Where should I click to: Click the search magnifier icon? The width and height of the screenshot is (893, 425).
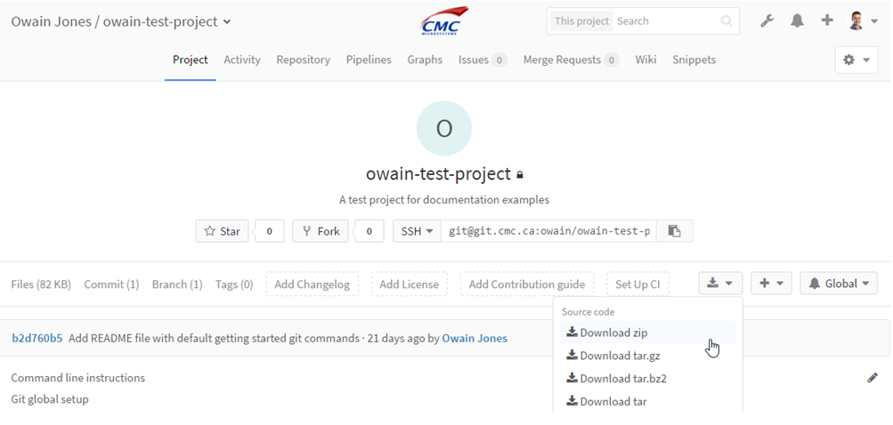(x=727, y=21)
